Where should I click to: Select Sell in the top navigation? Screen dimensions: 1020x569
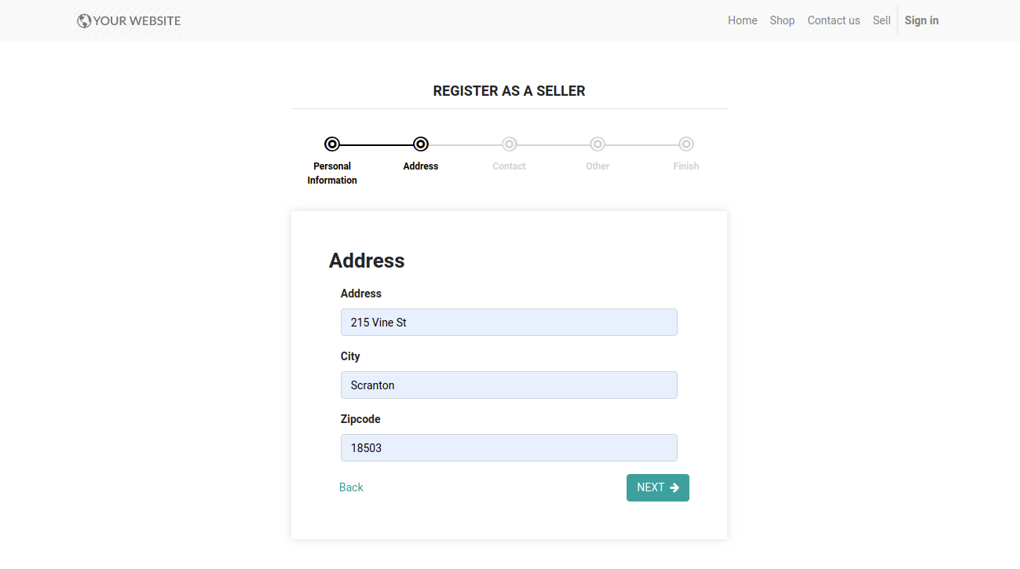point(881,20)
